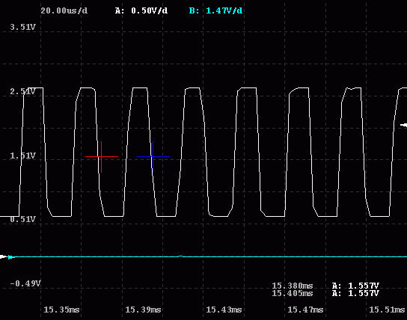Click cursor time readout 15.380ms

(x=293, y=286)
